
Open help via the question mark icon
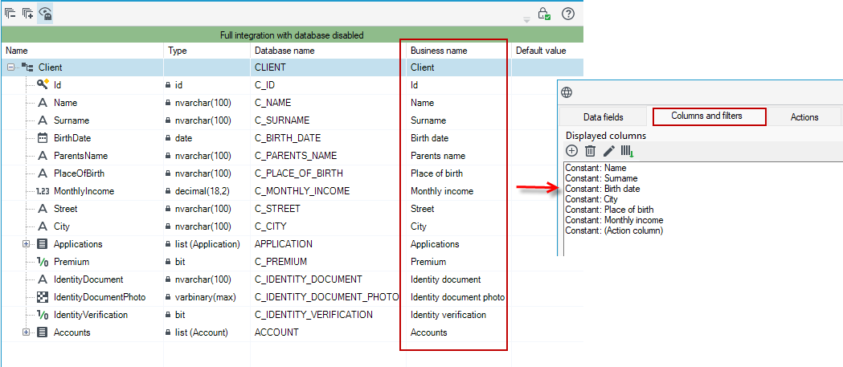(567, 14)
